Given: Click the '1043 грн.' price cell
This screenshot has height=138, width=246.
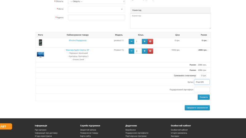Looking at the screenshot, I should click(176, 50).
